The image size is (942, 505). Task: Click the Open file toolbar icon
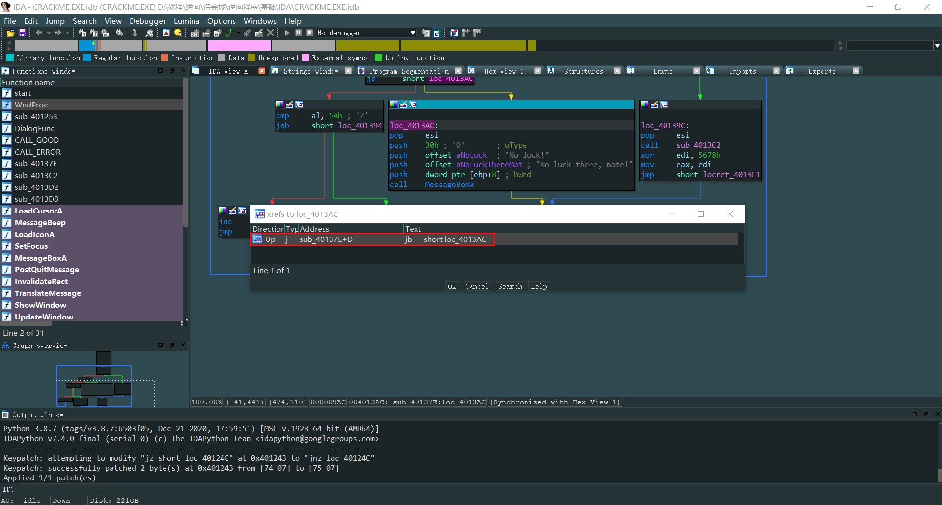pos(10,33)
